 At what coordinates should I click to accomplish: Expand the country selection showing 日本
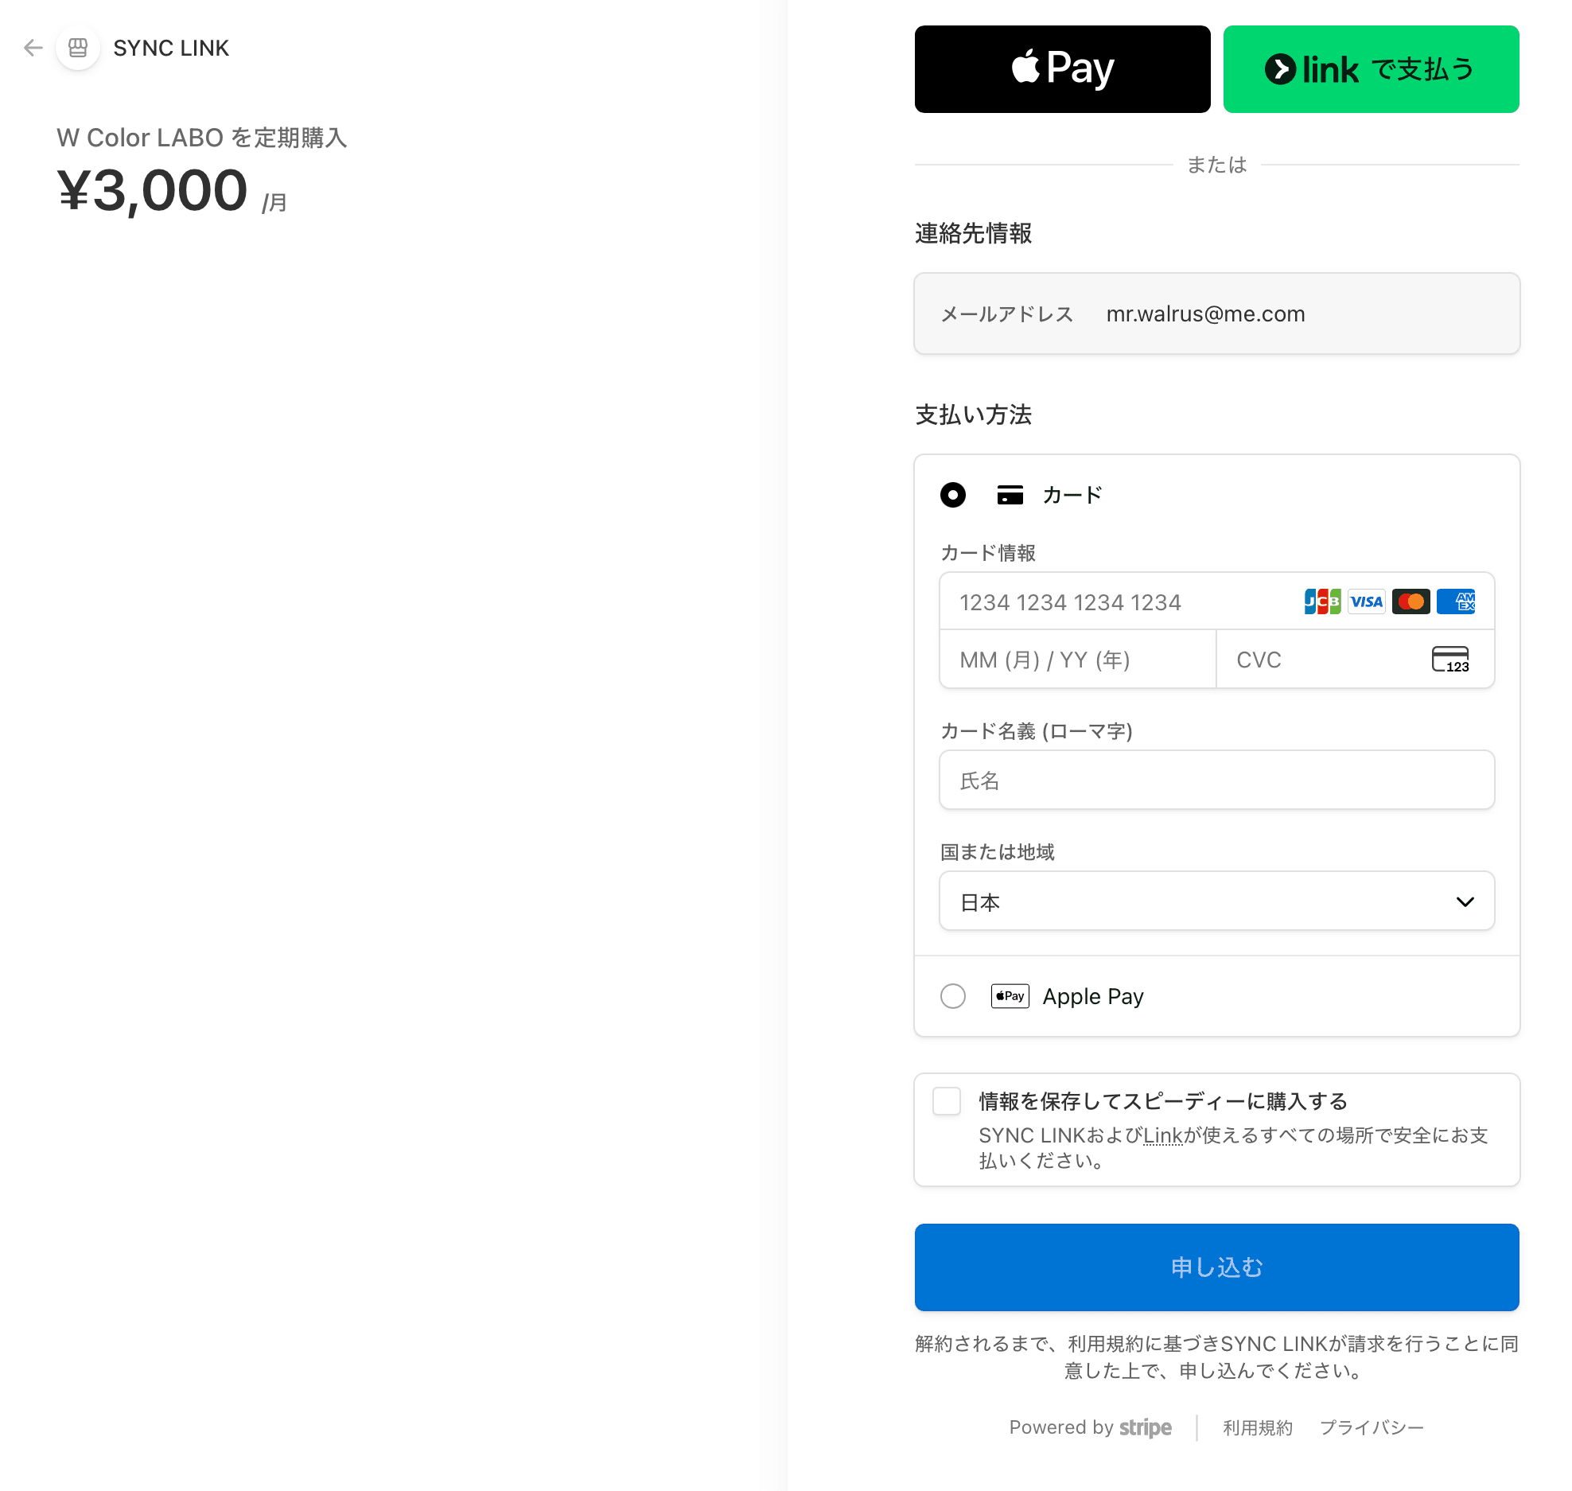point(1216,901)
